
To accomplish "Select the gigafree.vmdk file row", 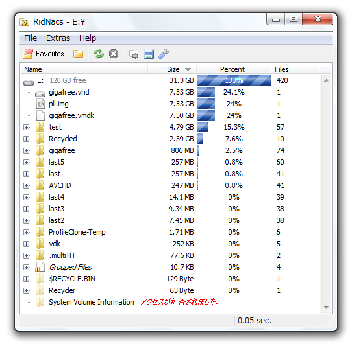I will point(171,115).
